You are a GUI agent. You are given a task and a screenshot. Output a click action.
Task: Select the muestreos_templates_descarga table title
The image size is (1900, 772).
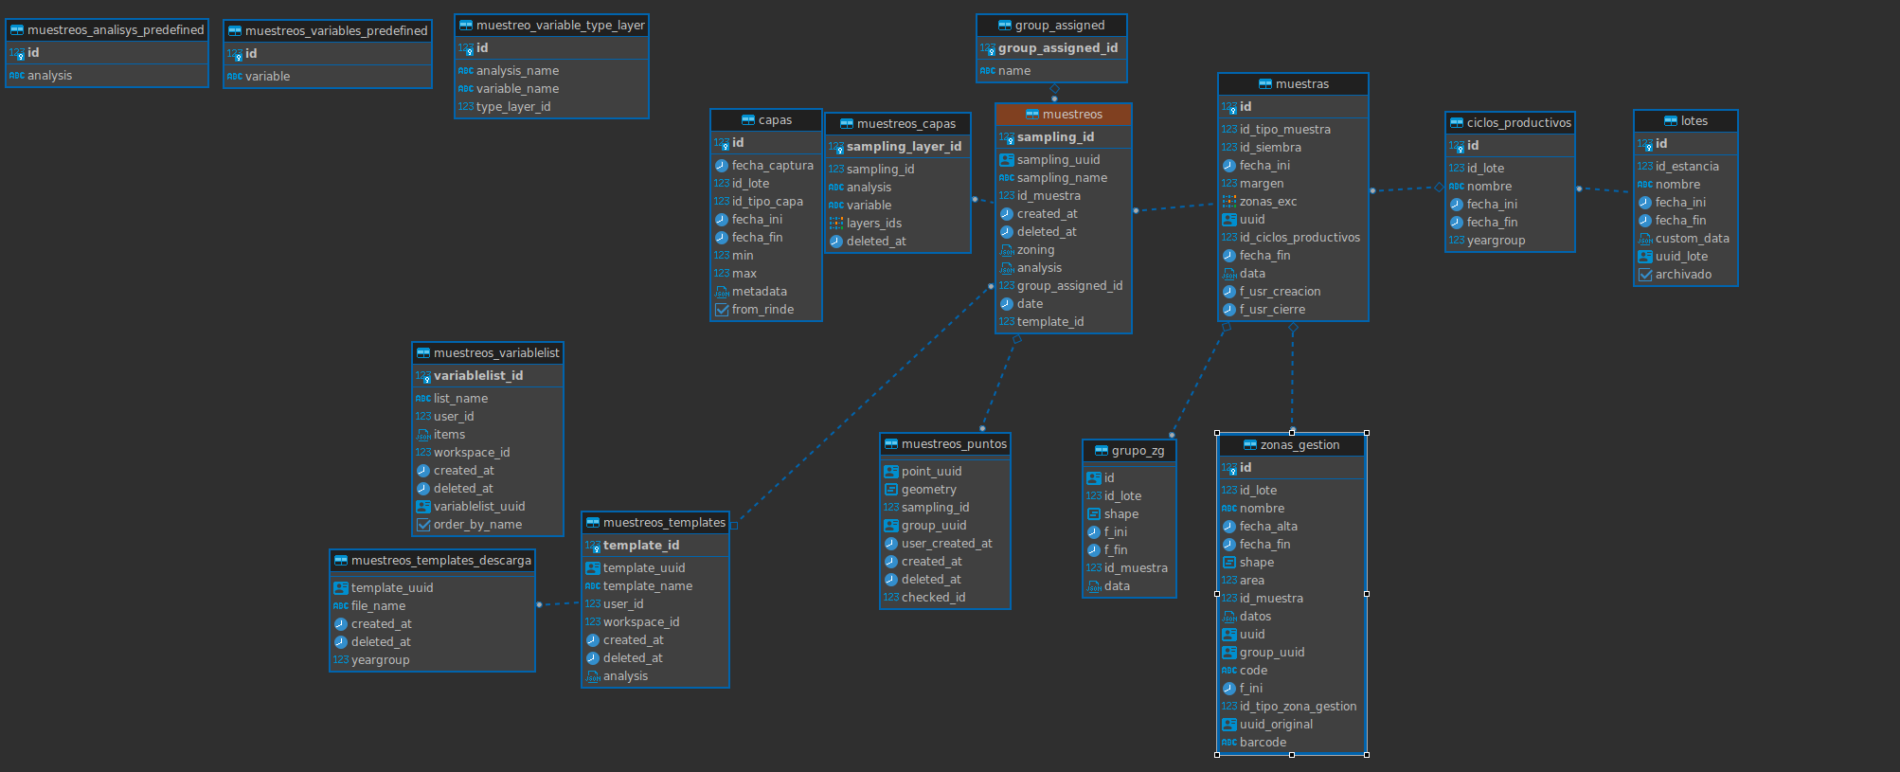pyautogui.click(x=441, y=561)
